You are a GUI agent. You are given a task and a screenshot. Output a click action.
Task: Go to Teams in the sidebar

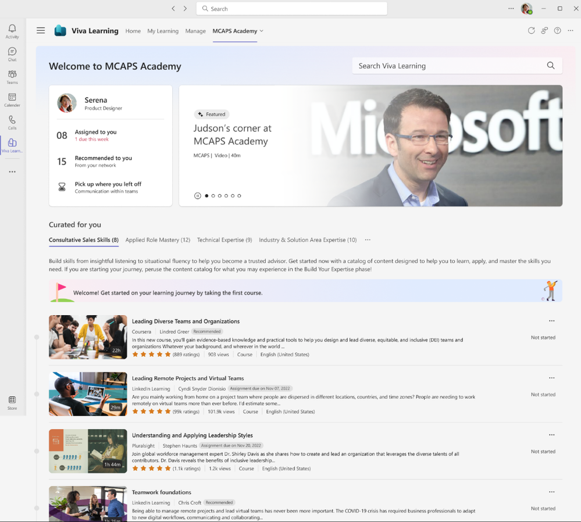[12, 77]
